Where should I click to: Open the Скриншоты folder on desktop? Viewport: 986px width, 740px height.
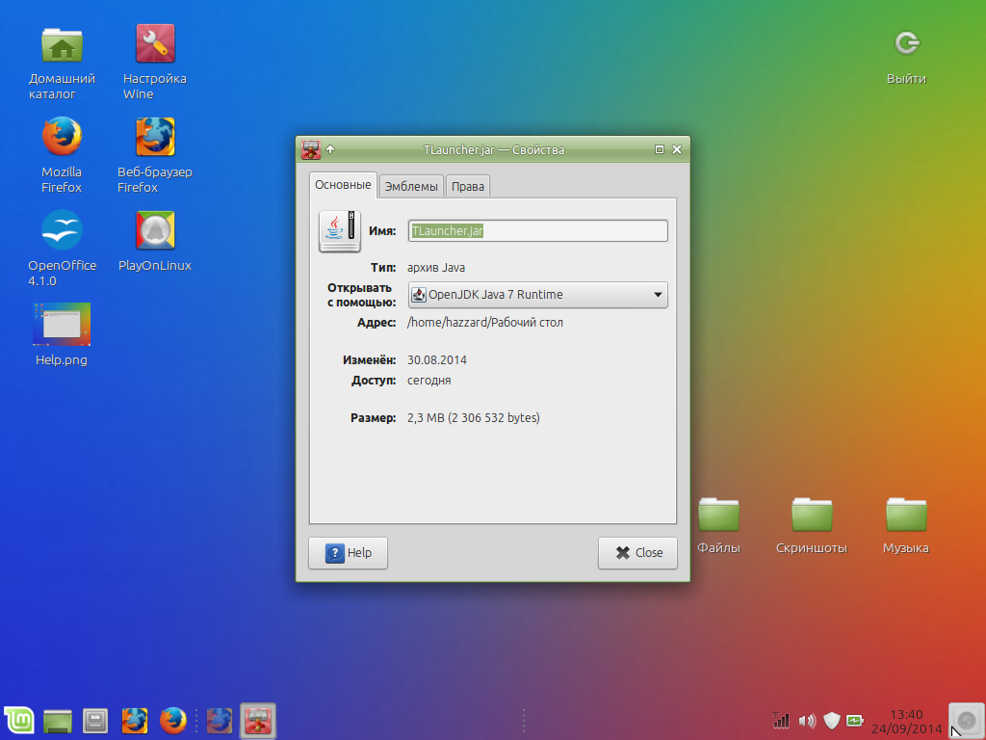point(811,515)
